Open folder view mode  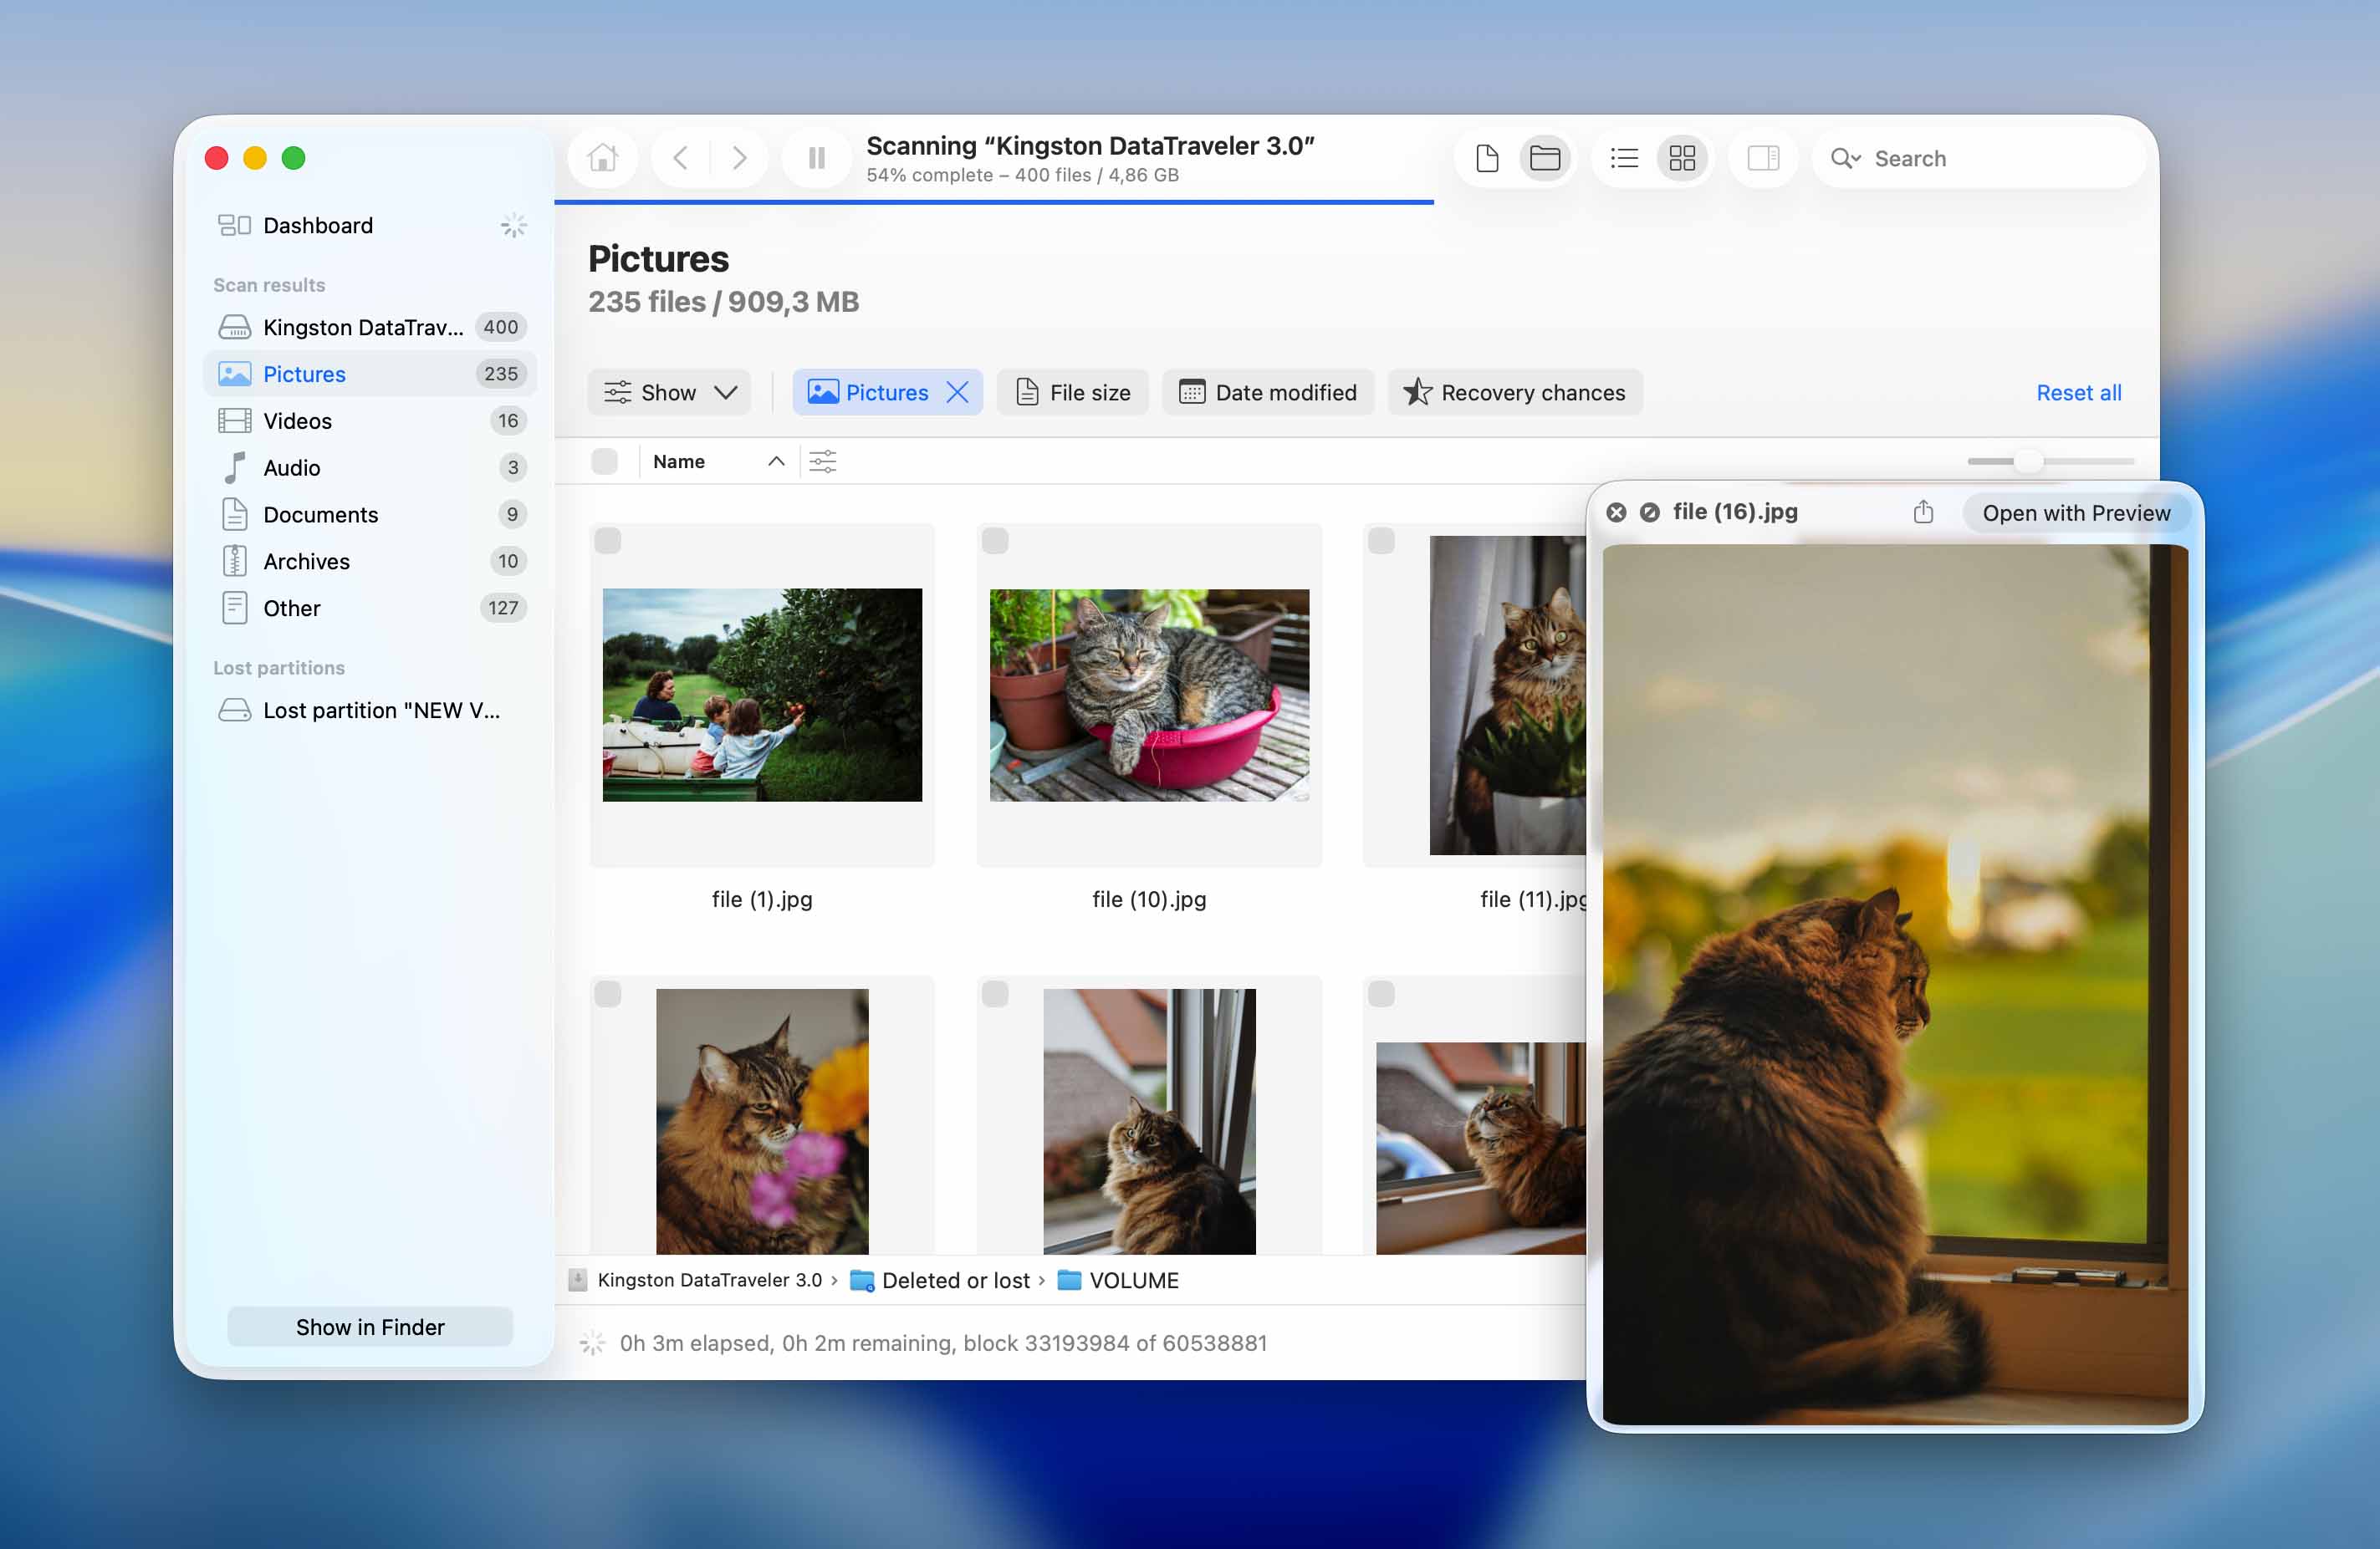(1545, 157)
